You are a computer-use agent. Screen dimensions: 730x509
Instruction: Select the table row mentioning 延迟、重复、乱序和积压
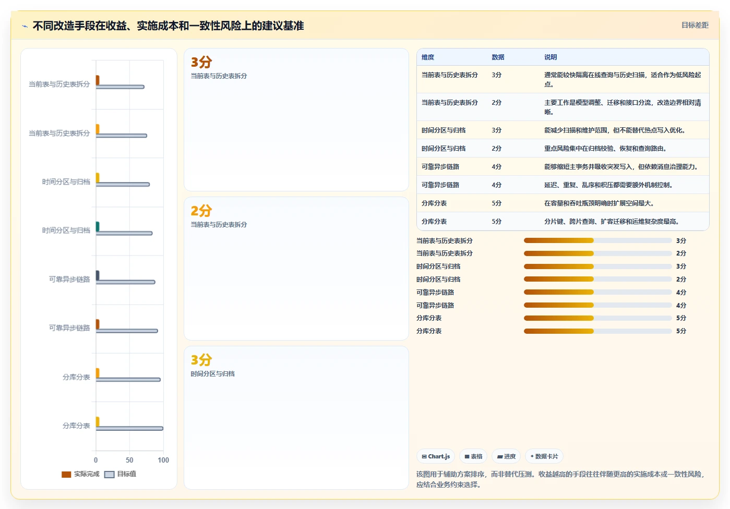563,185
